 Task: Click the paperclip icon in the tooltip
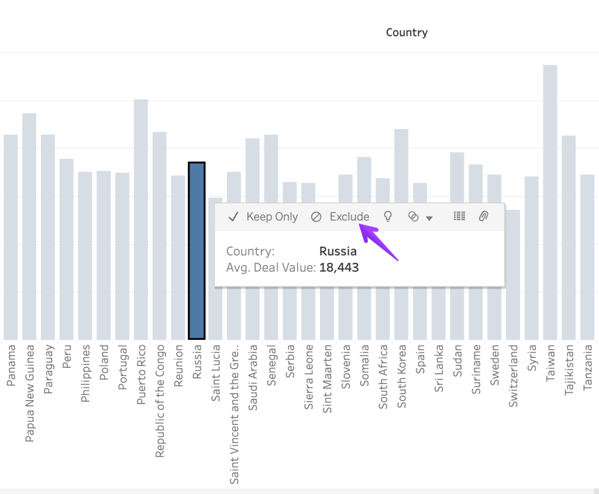tap(483, 217)
